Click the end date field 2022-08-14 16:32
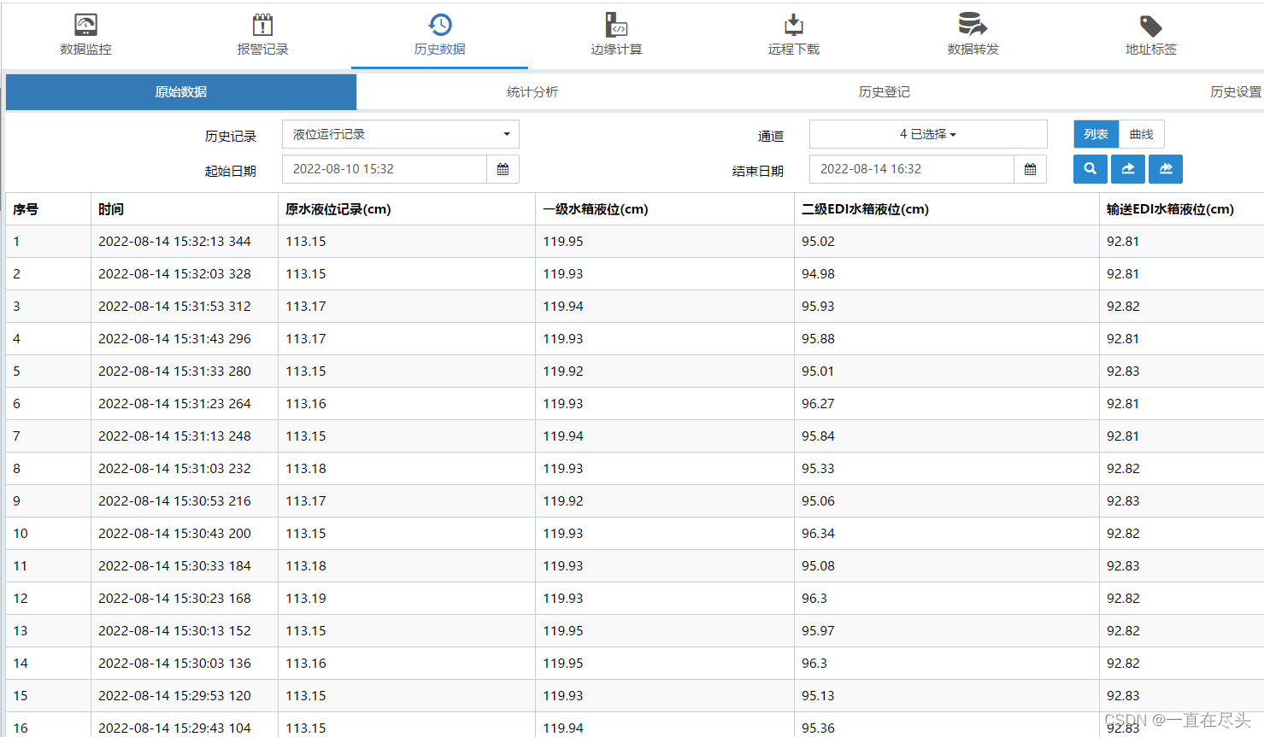Viewport: 1264px width, 737px height. tap(912, 169)
